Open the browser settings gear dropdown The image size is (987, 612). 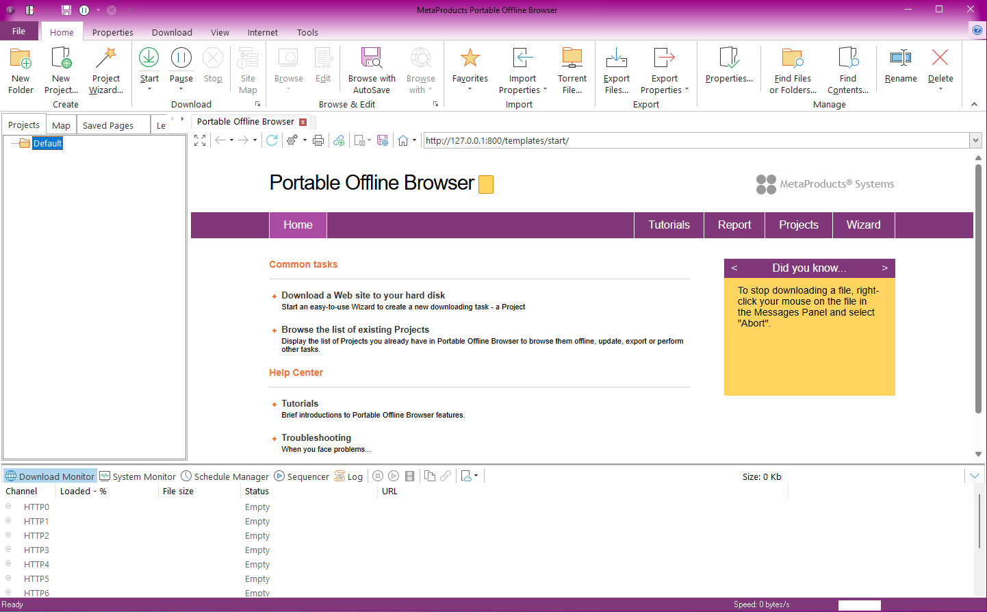pos(305,140)
